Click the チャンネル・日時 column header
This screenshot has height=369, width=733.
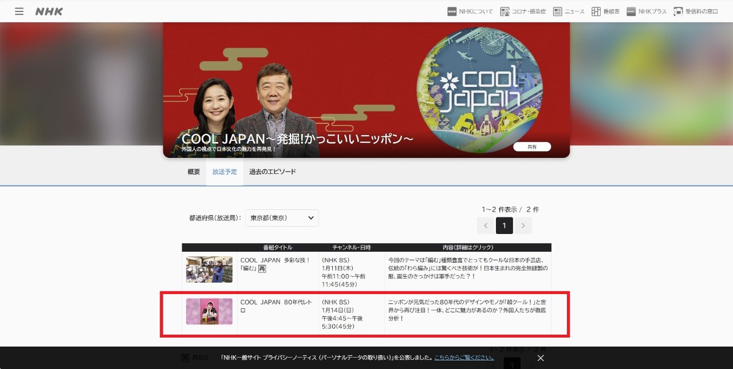click(x=352, y=248)
